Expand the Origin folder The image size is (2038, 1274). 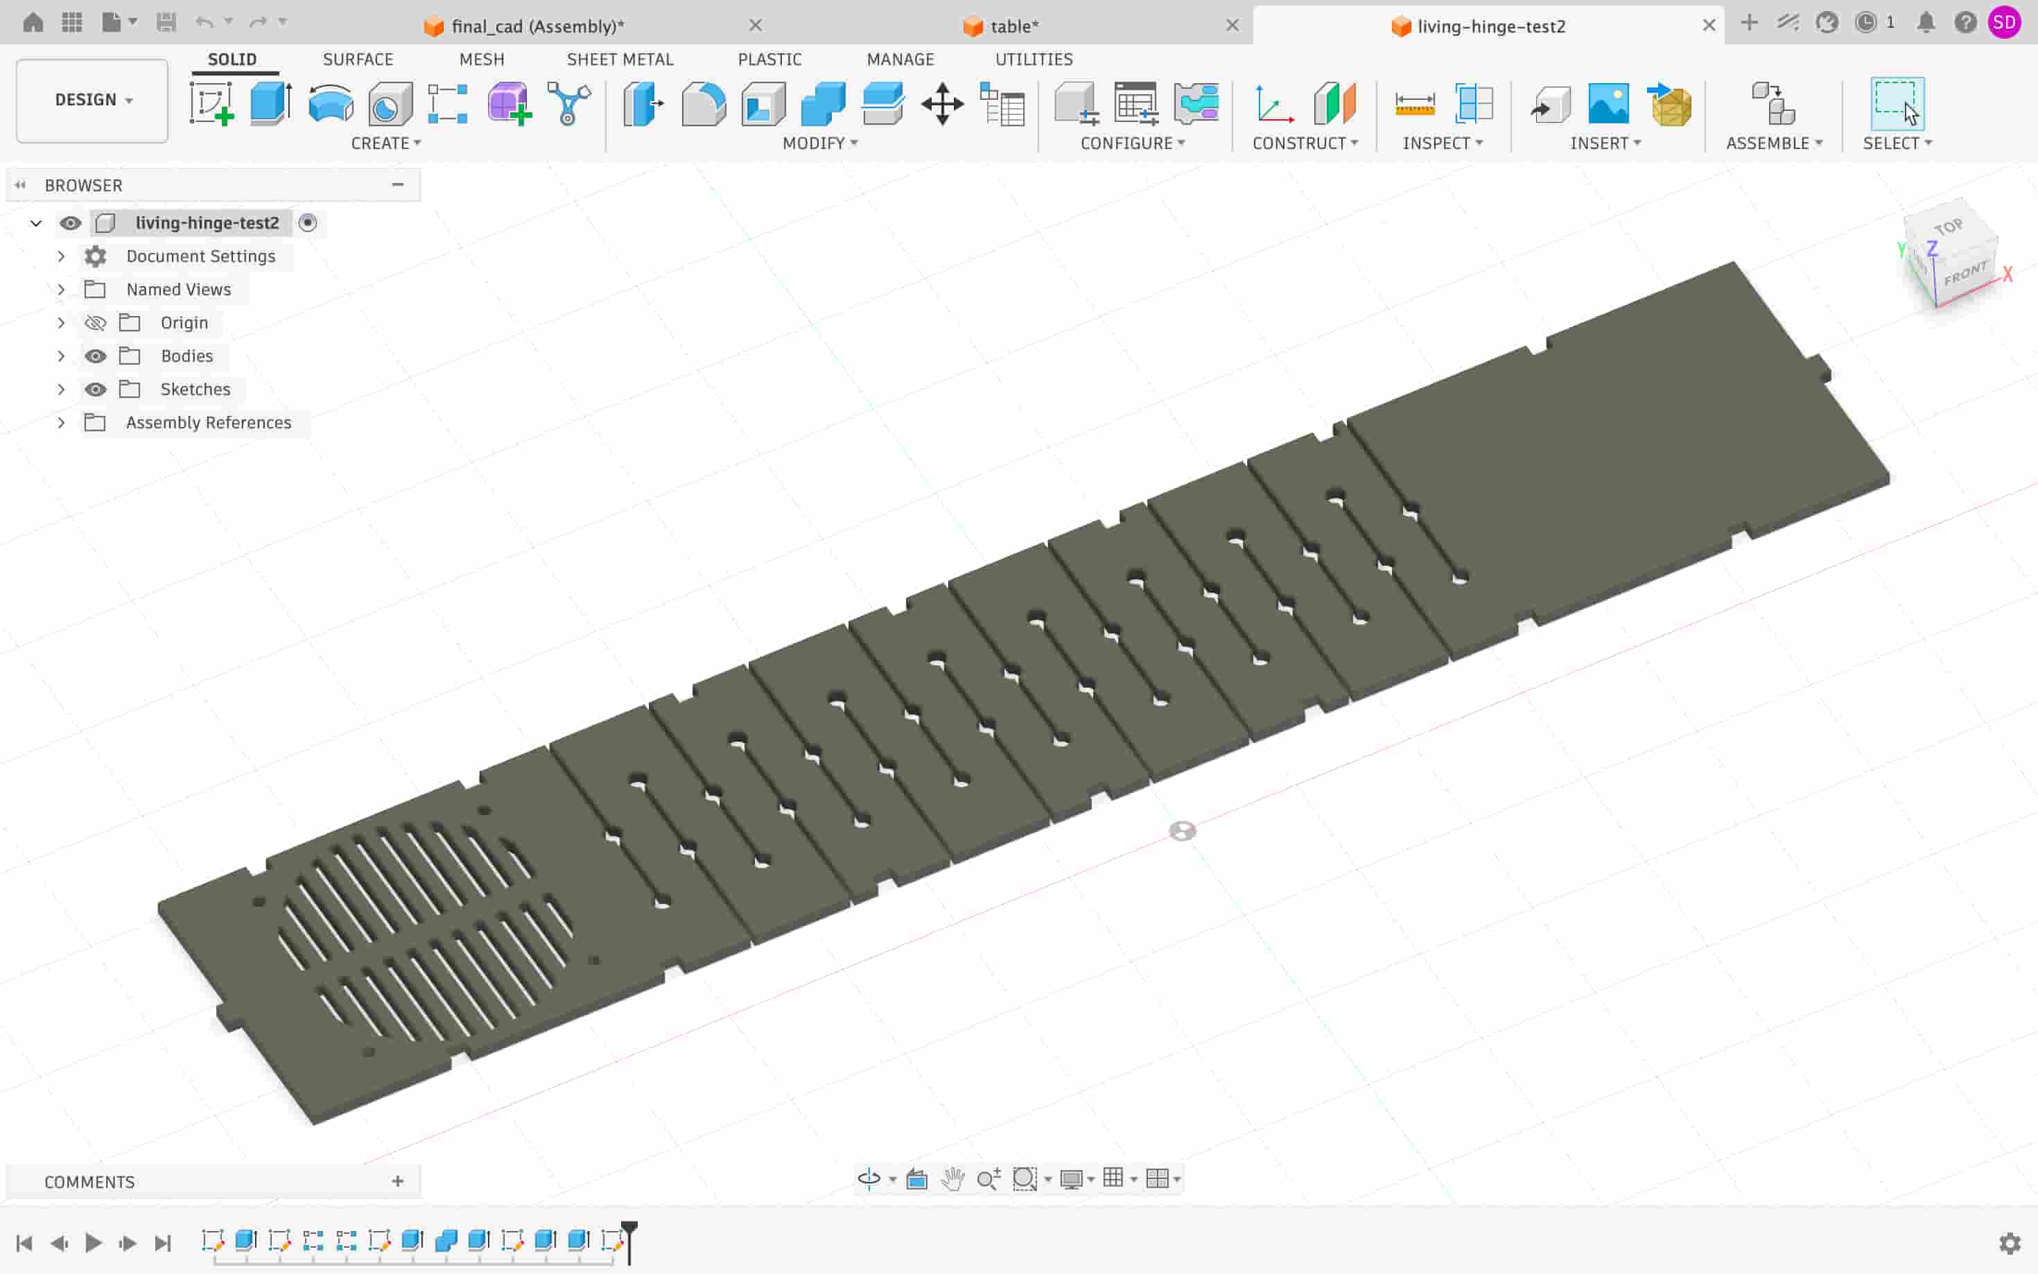(61, 323)
